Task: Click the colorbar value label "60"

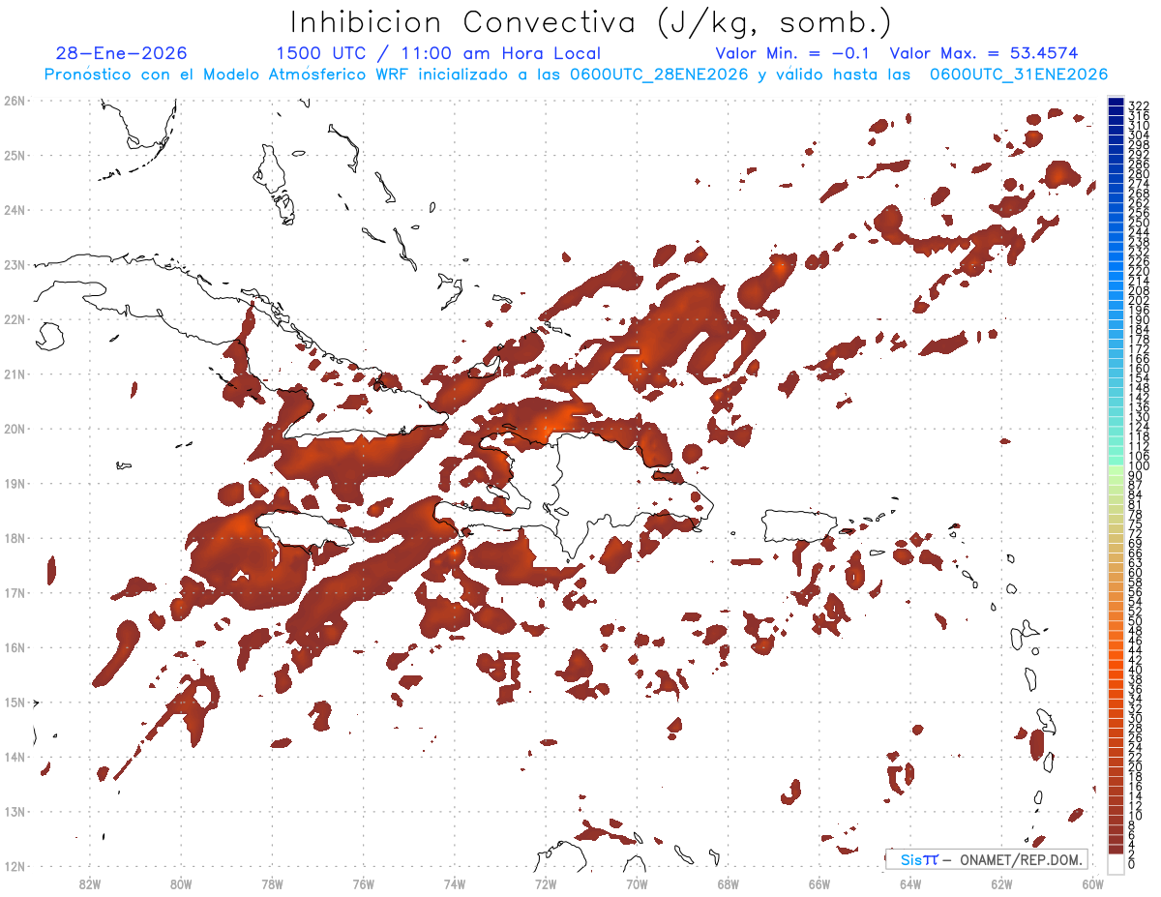Action: [x=1136, y=573]
